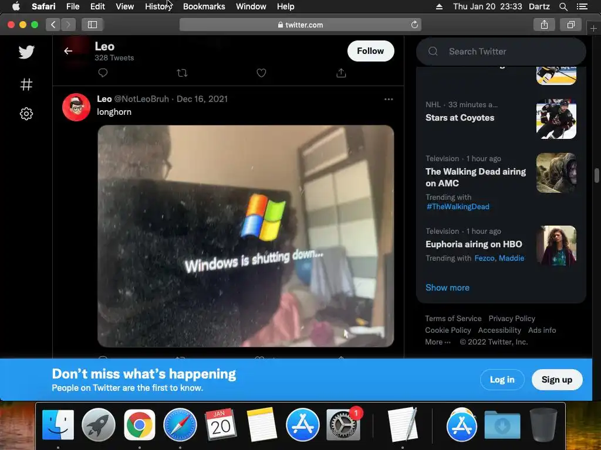This screenshot has height=450, width=601.
Task: Open the Fezco trending link
Action: click(484, 258)
